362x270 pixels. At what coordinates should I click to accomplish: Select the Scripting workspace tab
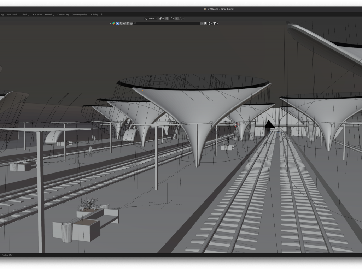click(94, 14)
